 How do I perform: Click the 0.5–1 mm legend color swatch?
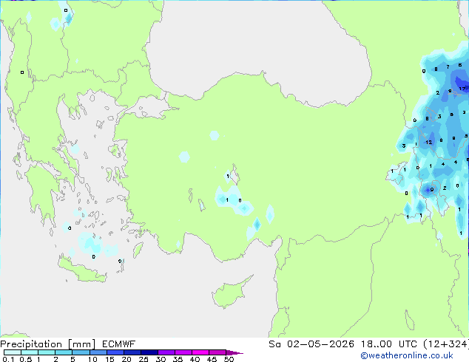click(x=30, y=352)
